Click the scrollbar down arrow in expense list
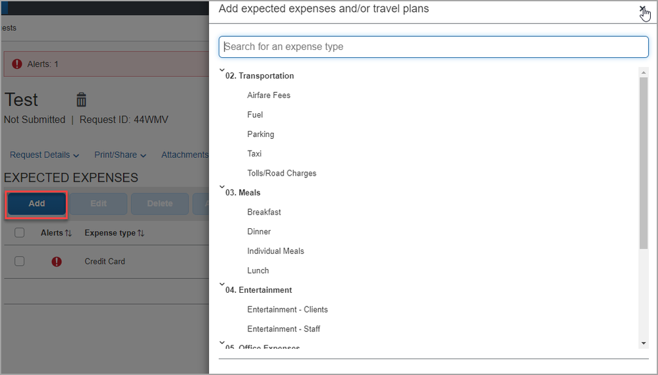The height and width of the screenshot is (375, 658). (644, 343)
